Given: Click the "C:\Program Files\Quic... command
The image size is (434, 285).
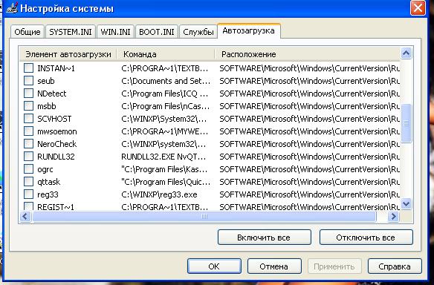Looking at the screenshot, I should tap(166, 182).
